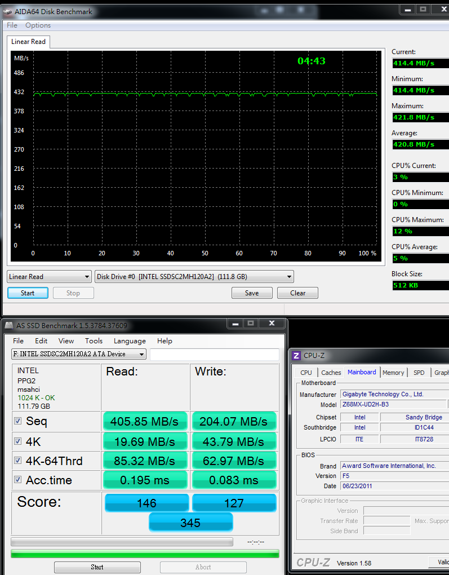The width and height of the screenshot is (449, 575).
Task: Close the AS SSD Benchmark window
Action: click(272, 324)
